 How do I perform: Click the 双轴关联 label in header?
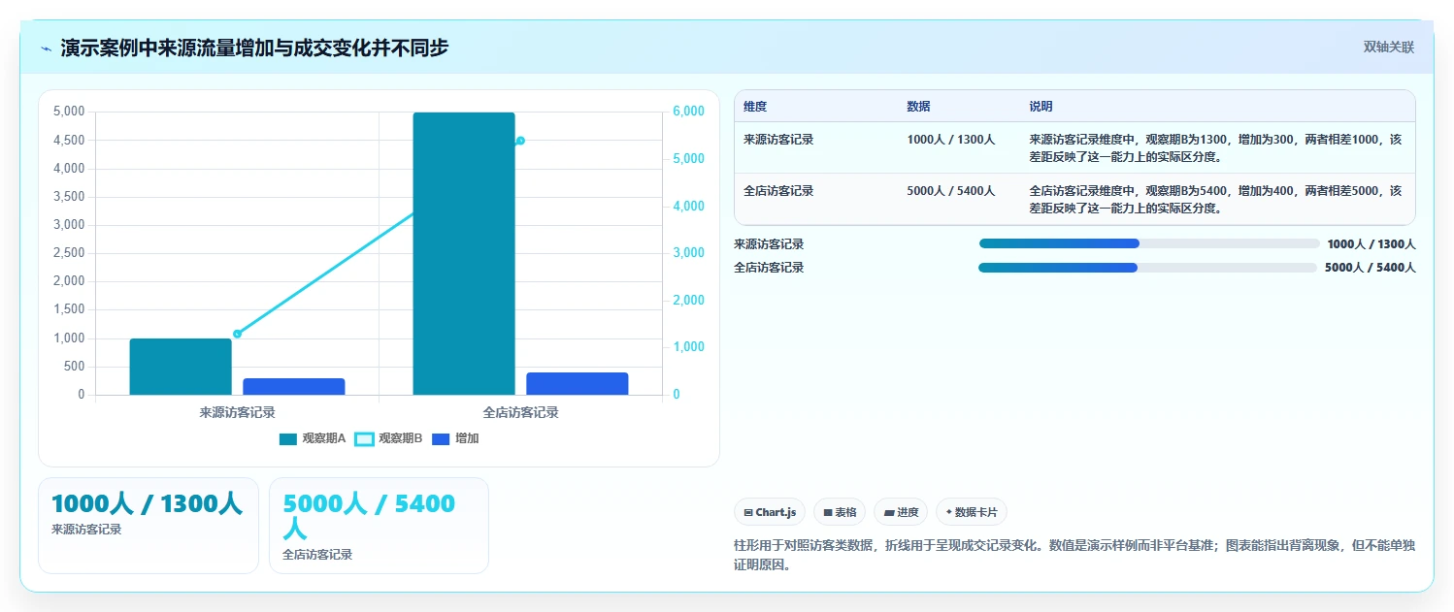[x=1389, y=48]
